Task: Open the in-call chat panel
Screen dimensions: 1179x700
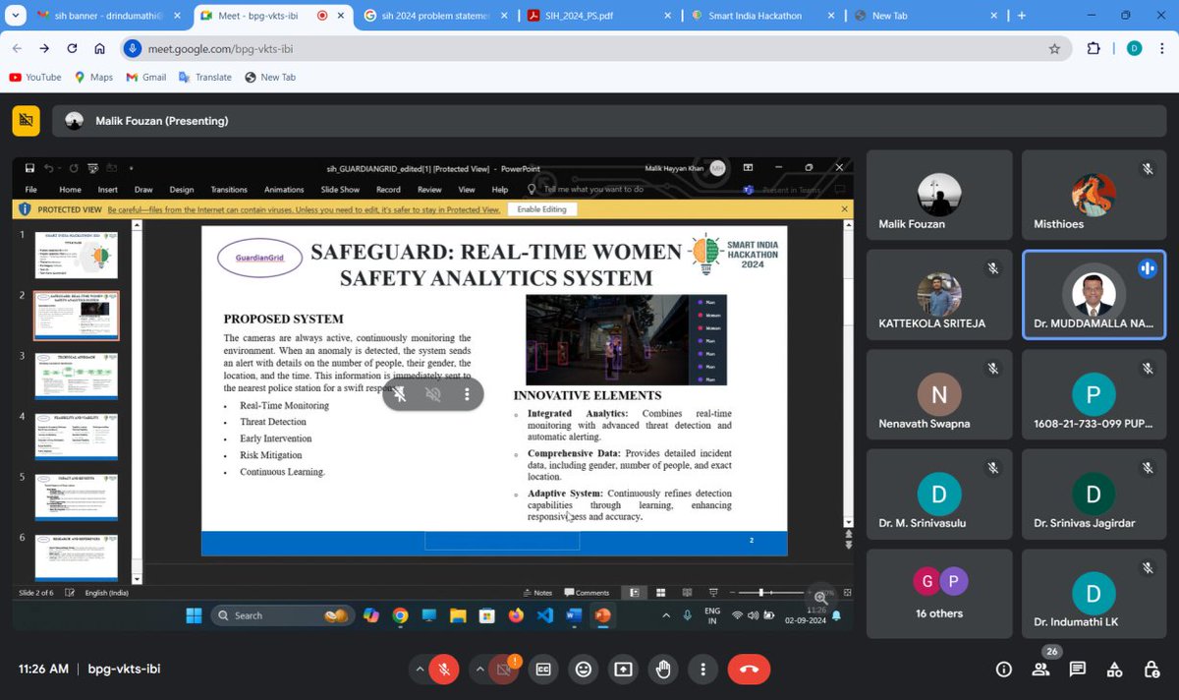Action: 1078,670
